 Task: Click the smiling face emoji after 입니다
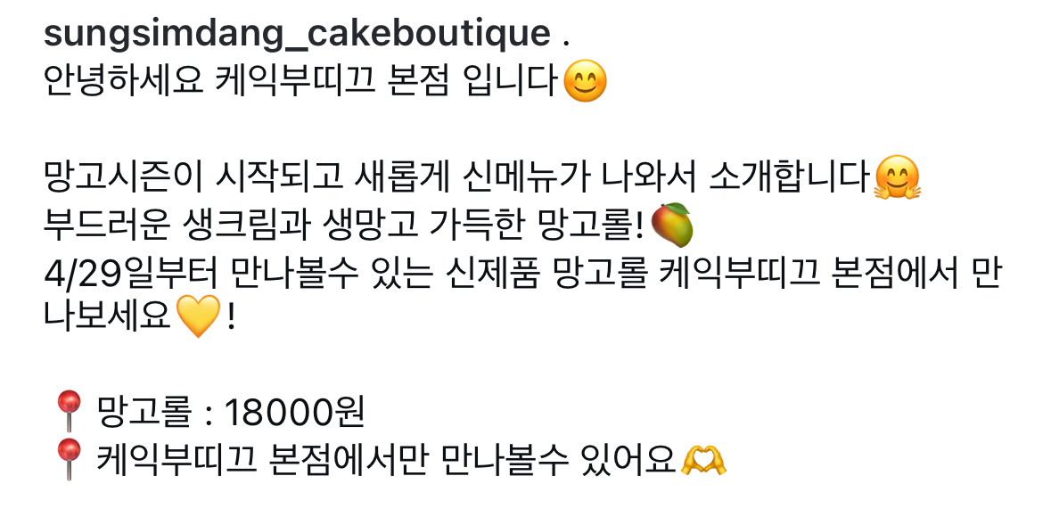click(x=585, y=81)
